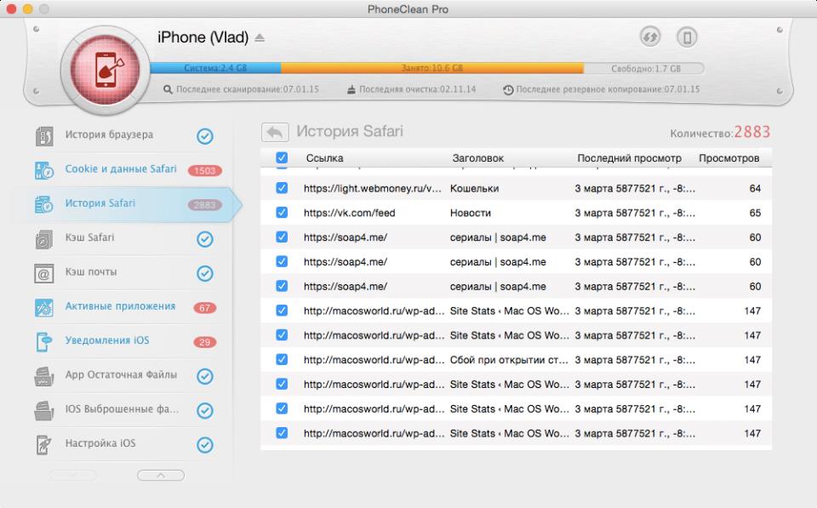Image resolution: width=817 pixels, height=508 pixels.
Task: Sort by Заголовок column header
Action: coord(477,158)
